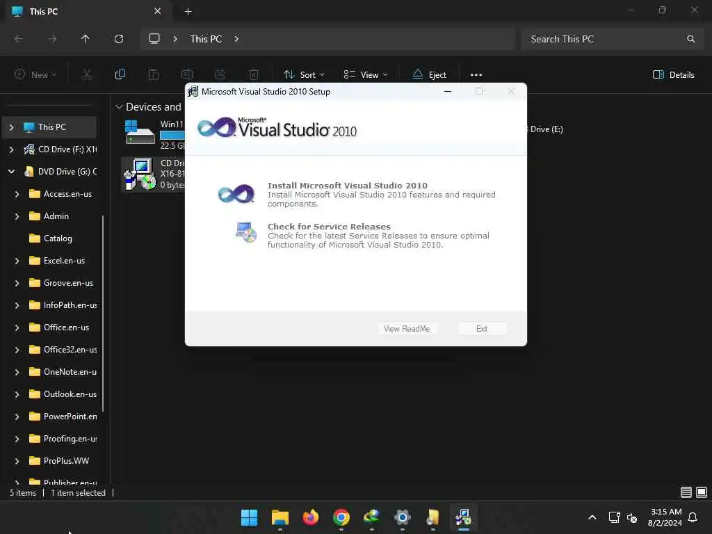The height and width of the screenshot is (534, 712).
Task: Open a new Explorer tab
Action: click(x=188, y=11)
